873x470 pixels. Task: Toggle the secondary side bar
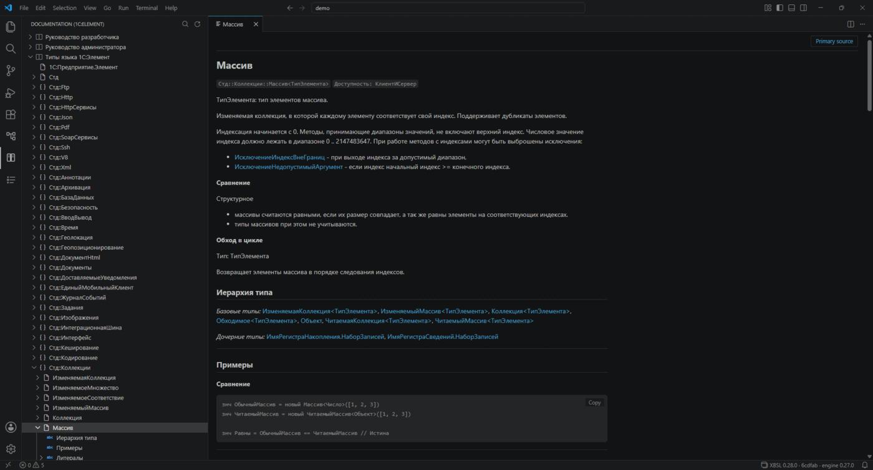(803, 8)
